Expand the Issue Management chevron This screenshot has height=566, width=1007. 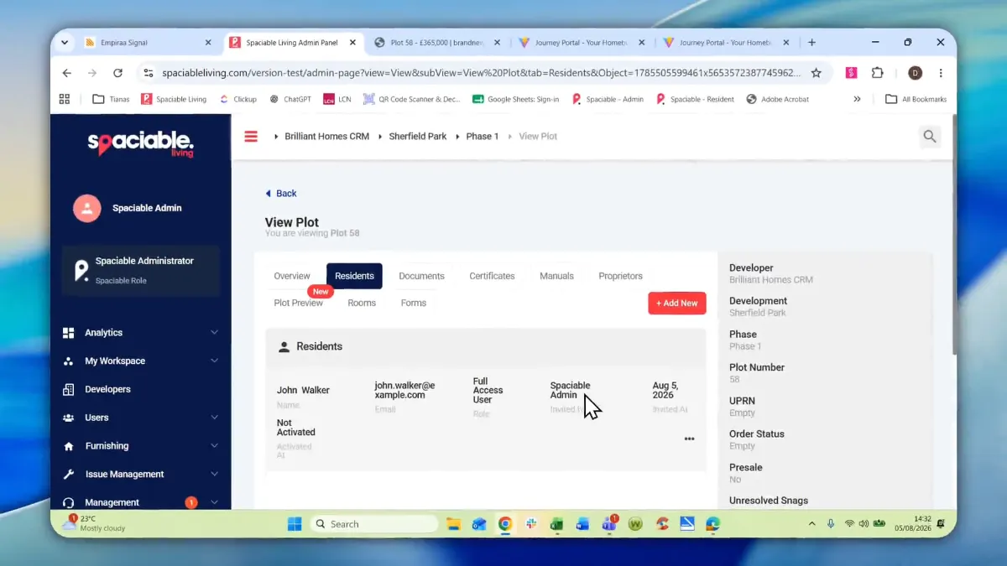tap(214, 475)
